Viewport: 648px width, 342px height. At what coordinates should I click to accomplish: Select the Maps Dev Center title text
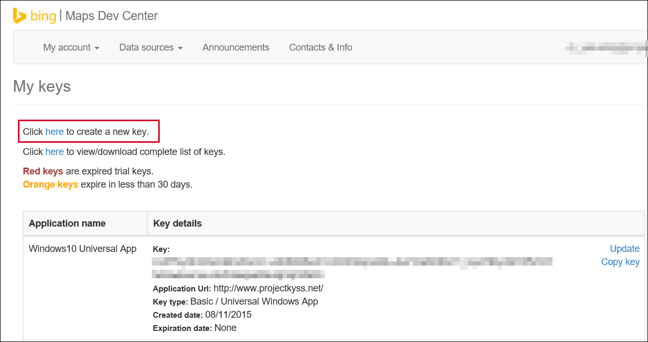coord(111,16)
